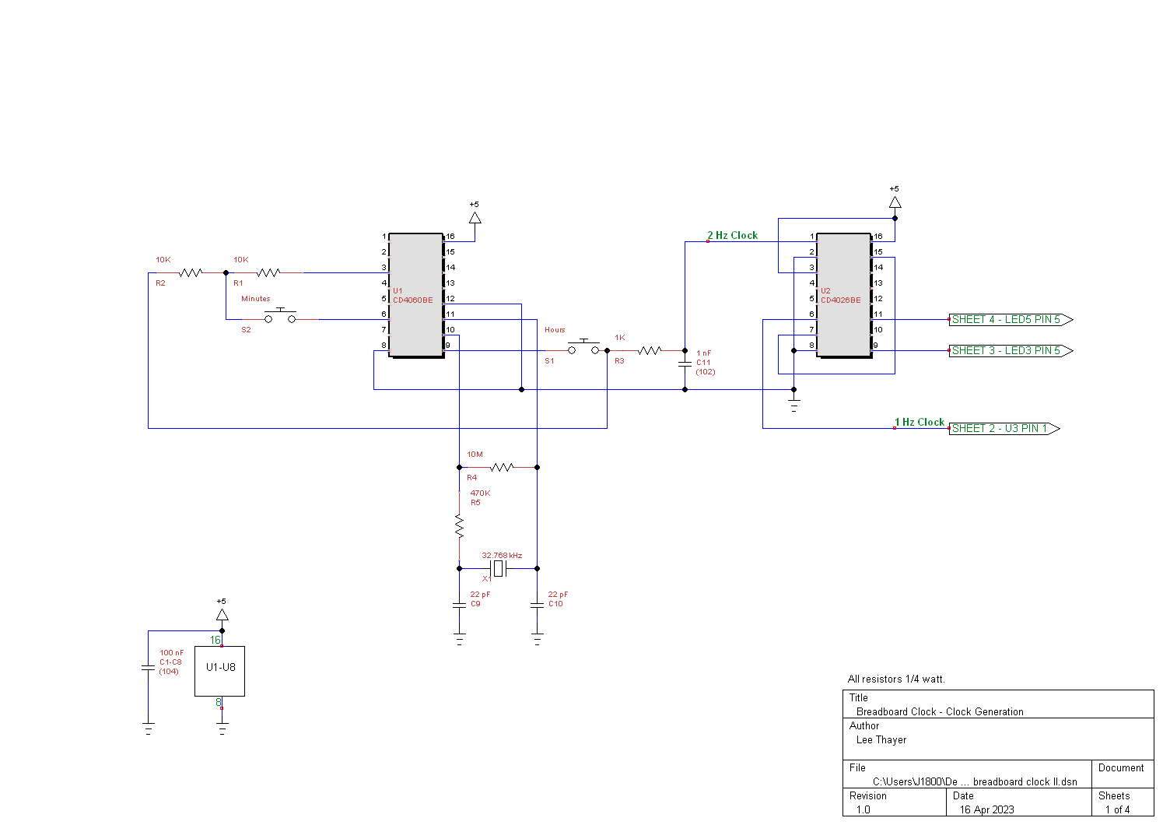Click the sheets value '1 of 4'
This screenshot has height=825, width=1163.
point(1117,809)
